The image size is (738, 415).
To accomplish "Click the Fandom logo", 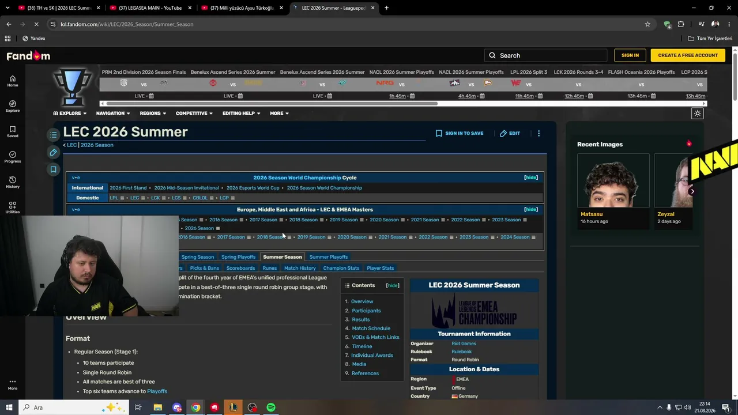I will [x=28, y=55].
